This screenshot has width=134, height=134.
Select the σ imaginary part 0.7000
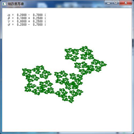click(x=38, y=25)
